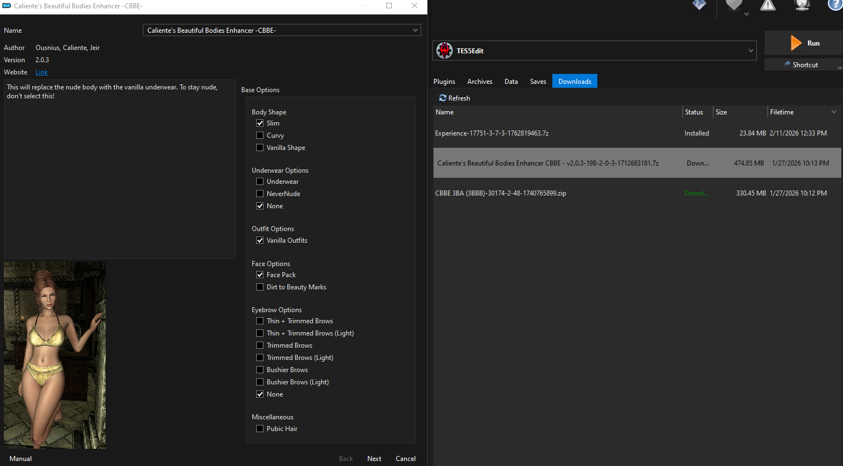Toggle the Vanilla Outfits checkbox
The height and width of the screenshot is (466, 843).
click(260, 240)
